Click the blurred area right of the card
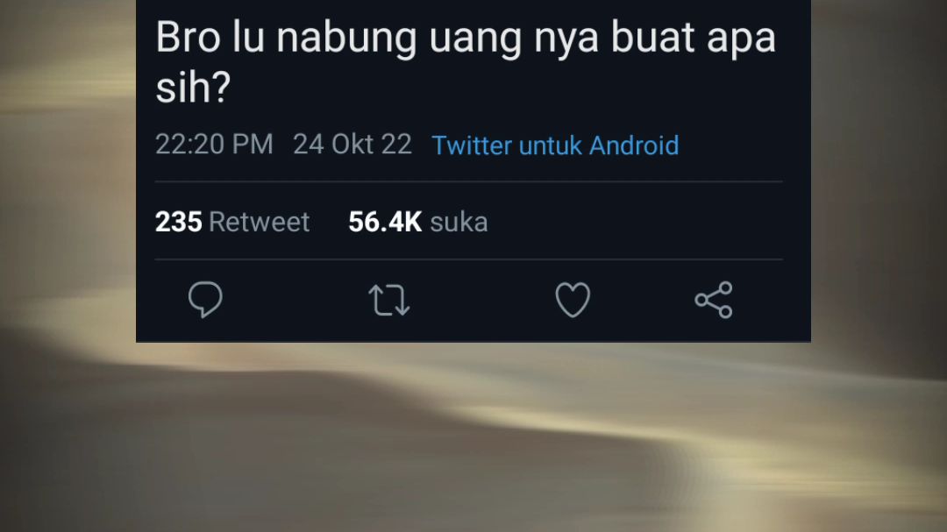This screenshot has height=532, width=947. coord(879,171)
